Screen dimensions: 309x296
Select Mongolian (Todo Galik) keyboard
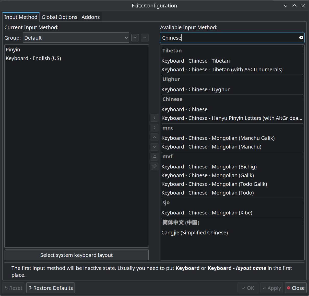pyautogui.click(x=232, y=184)
